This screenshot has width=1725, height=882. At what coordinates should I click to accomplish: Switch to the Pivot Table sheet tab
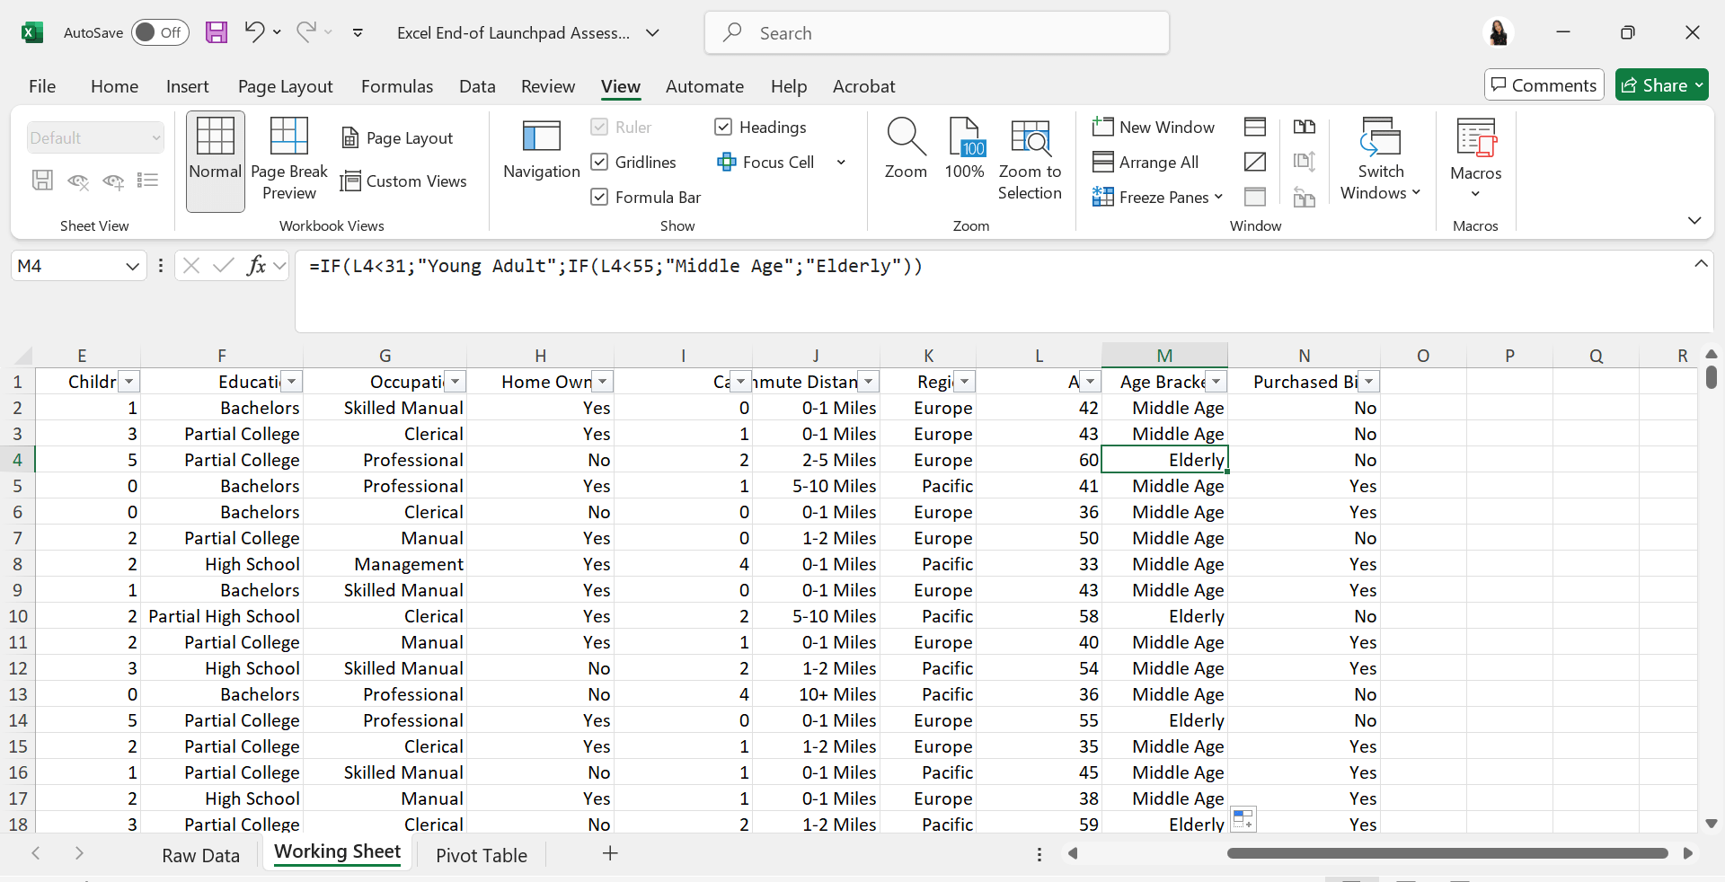click(481, 855)
